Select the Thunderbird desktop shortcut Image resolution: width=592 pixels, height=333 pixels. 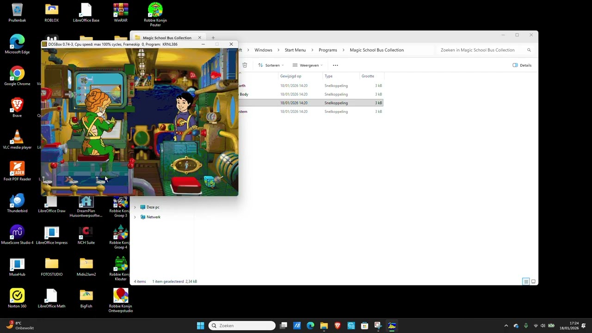tap(17, 204)
